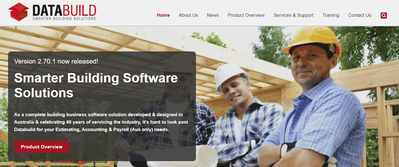Navigate to Contact Us
The image size is (399, 167).
[360, 15]
